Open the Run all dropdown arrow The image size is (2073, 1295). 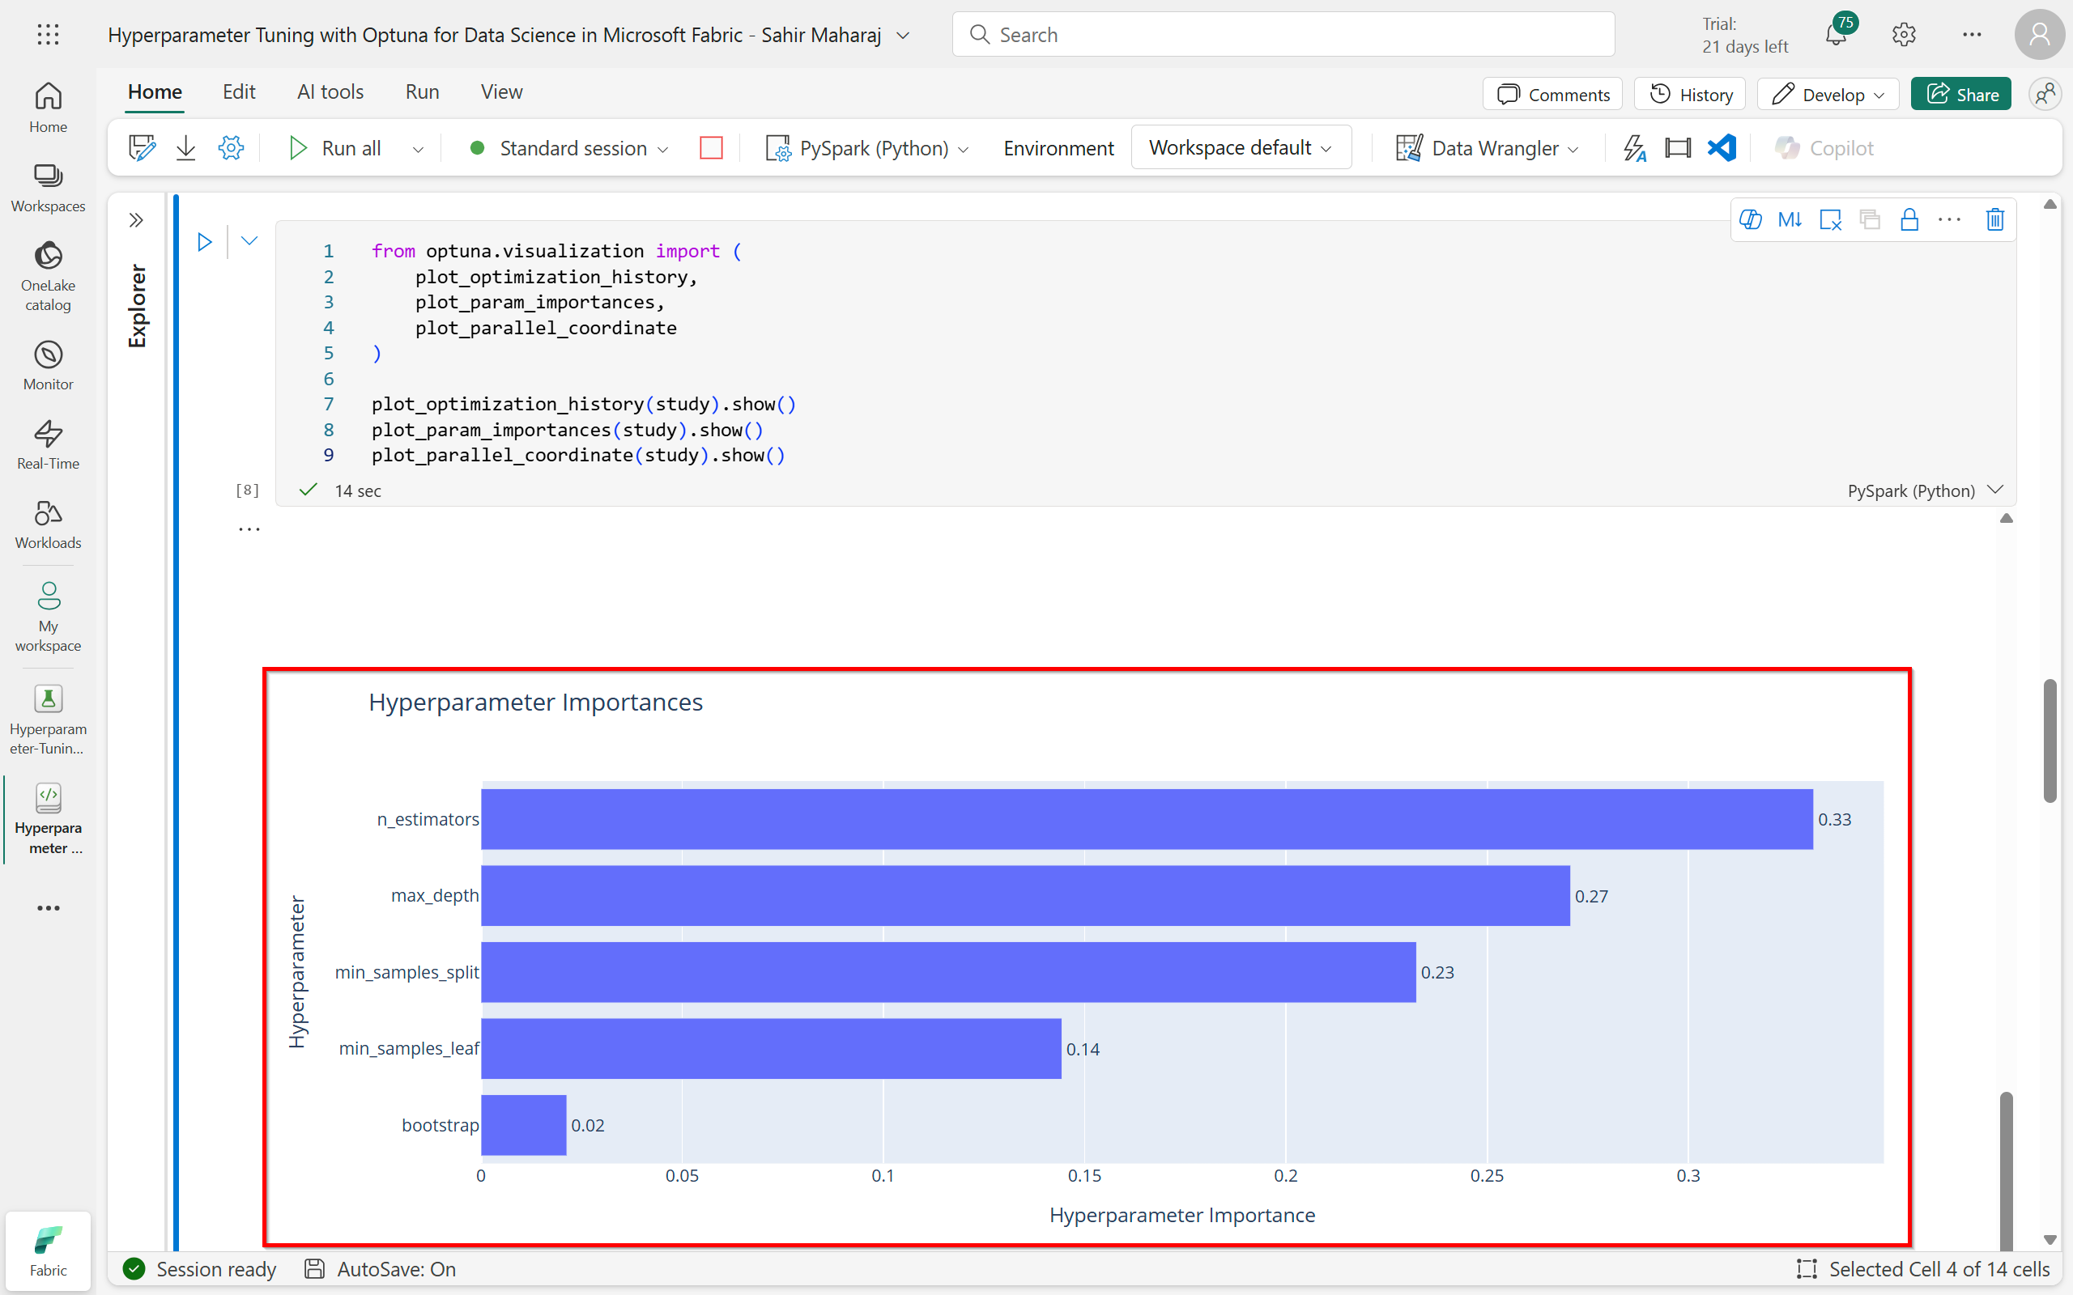tap(418, 149)
